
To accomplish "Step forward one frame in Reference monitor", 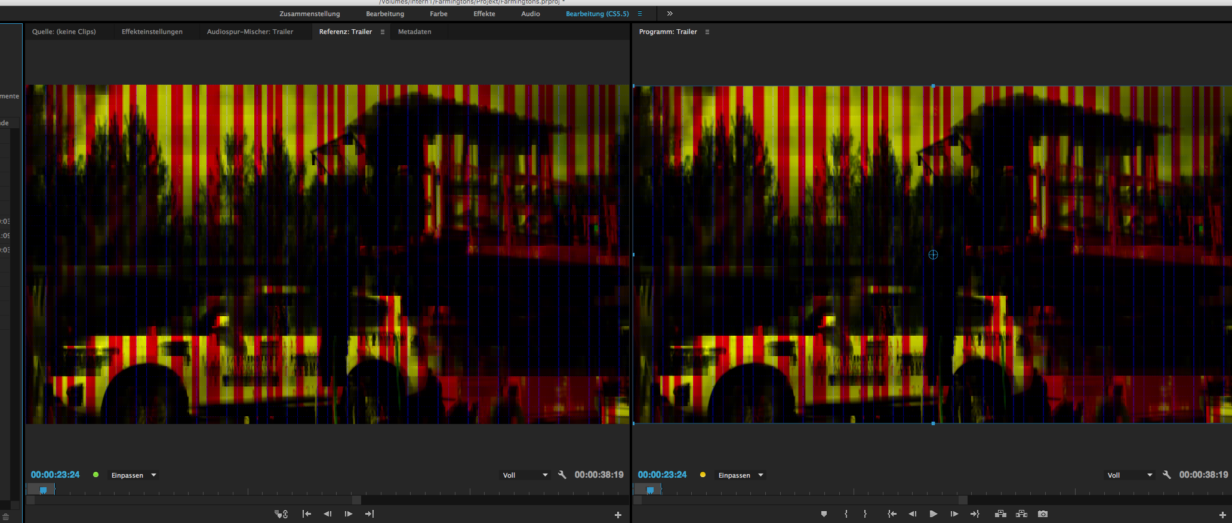I will point(349,513).
